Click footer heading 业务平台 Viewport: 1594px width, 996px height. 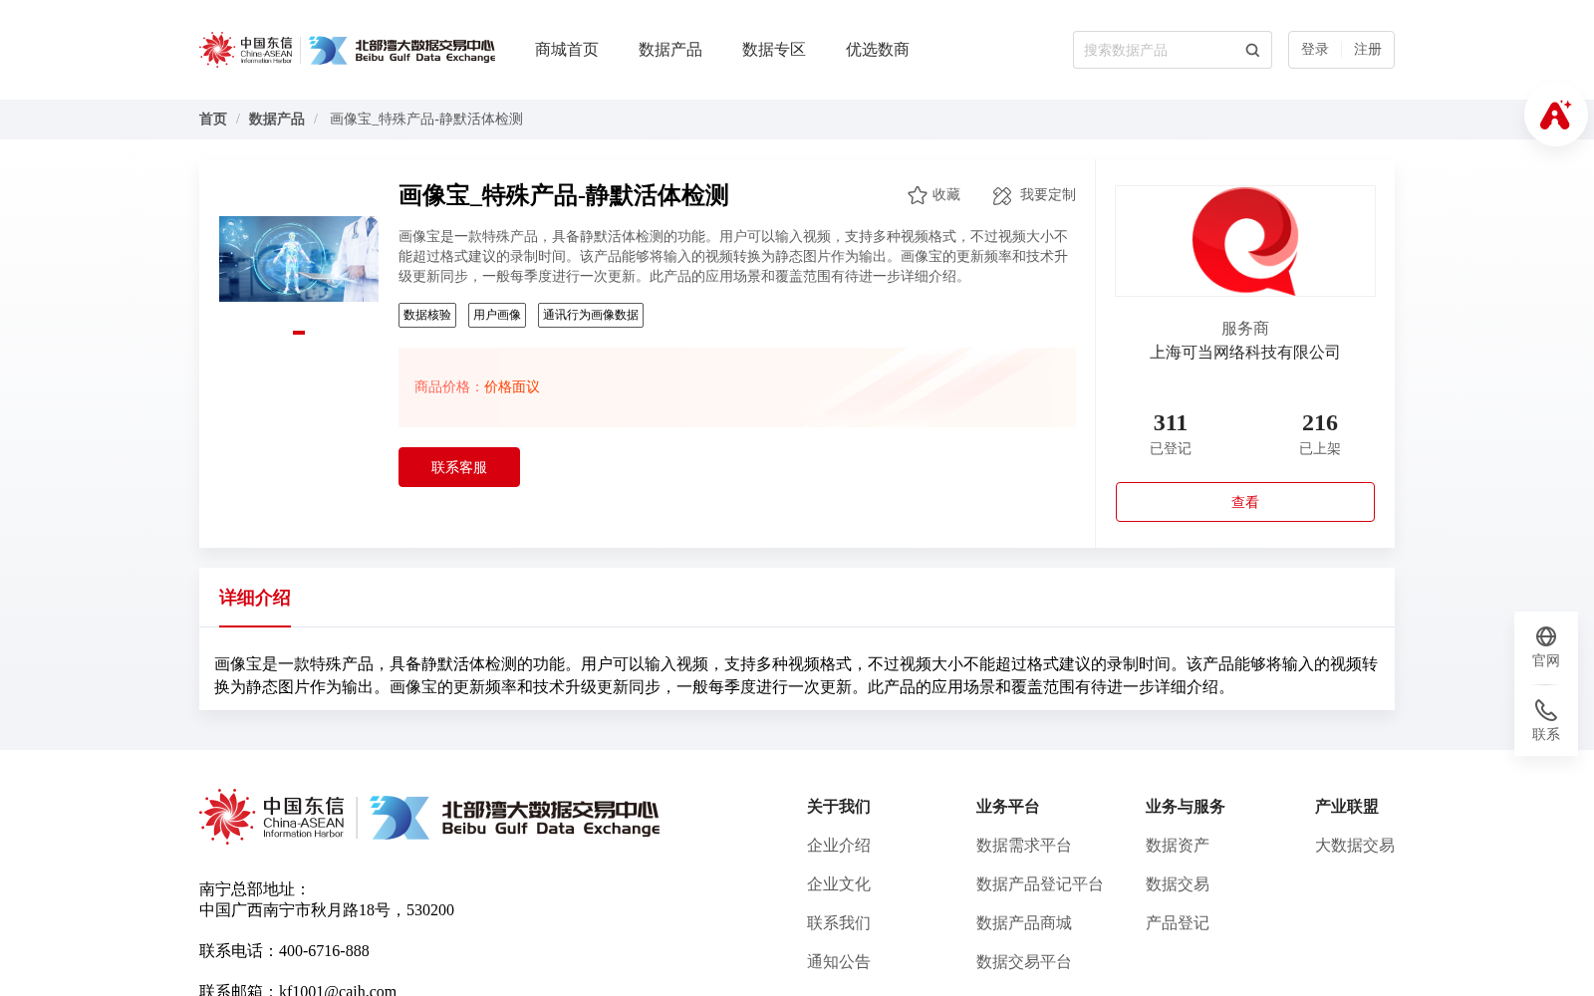[x=1008, y=807]
